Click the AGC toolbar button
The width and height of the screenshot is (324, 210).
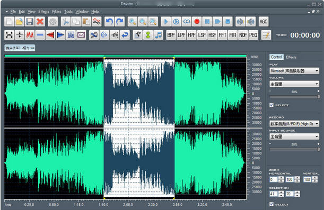(264, 22)
